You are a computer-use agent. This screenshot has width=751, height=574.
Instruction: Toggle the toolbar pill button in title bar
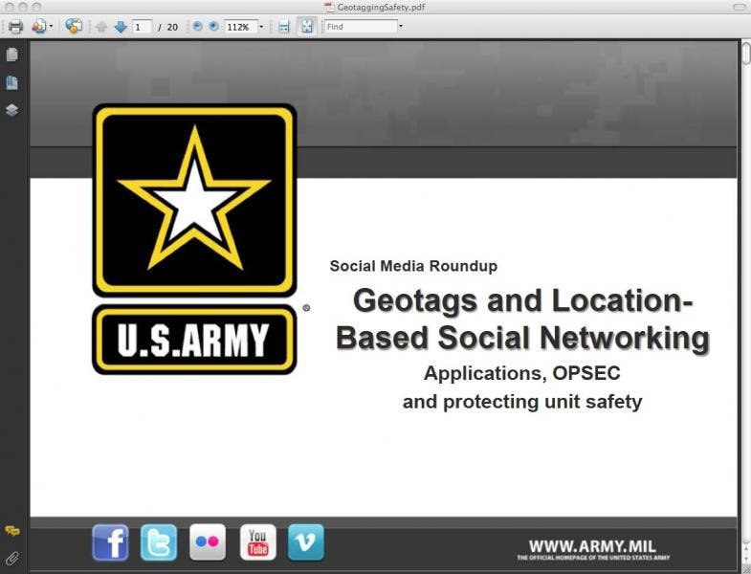(739, 7)
